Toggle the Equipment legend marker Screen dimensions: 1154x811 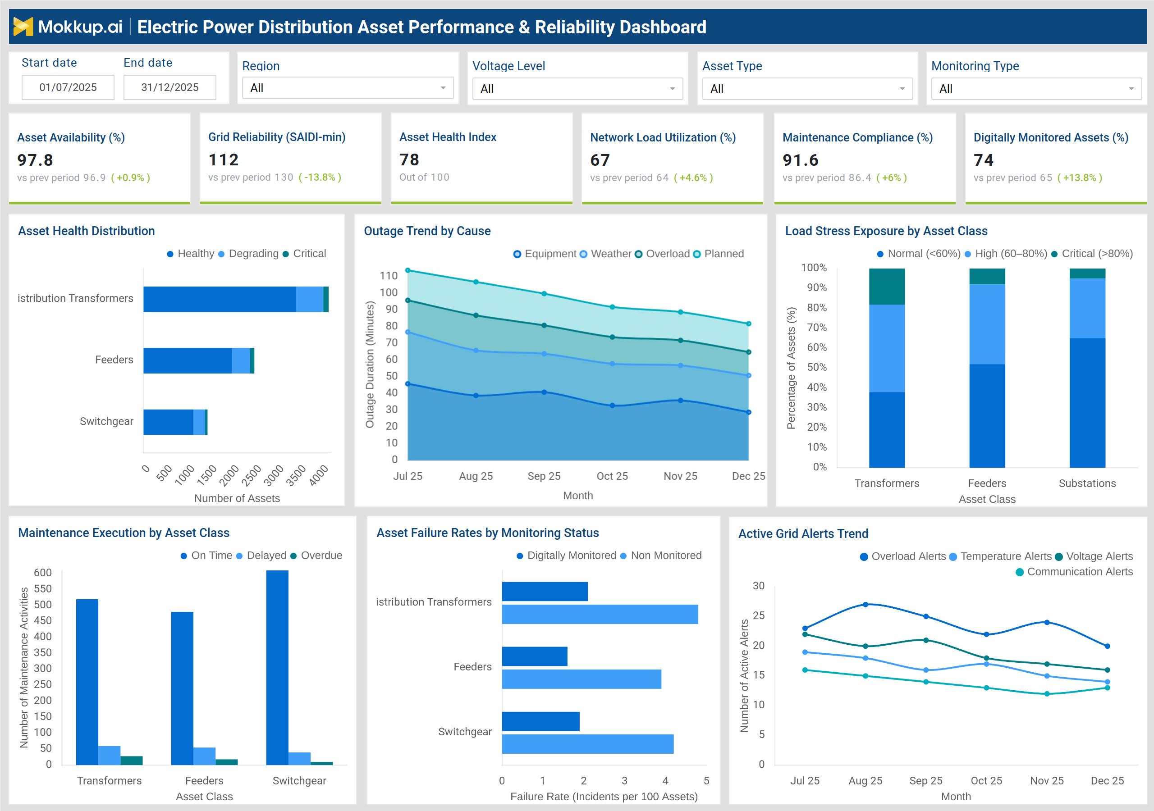[x=517, y=254]
